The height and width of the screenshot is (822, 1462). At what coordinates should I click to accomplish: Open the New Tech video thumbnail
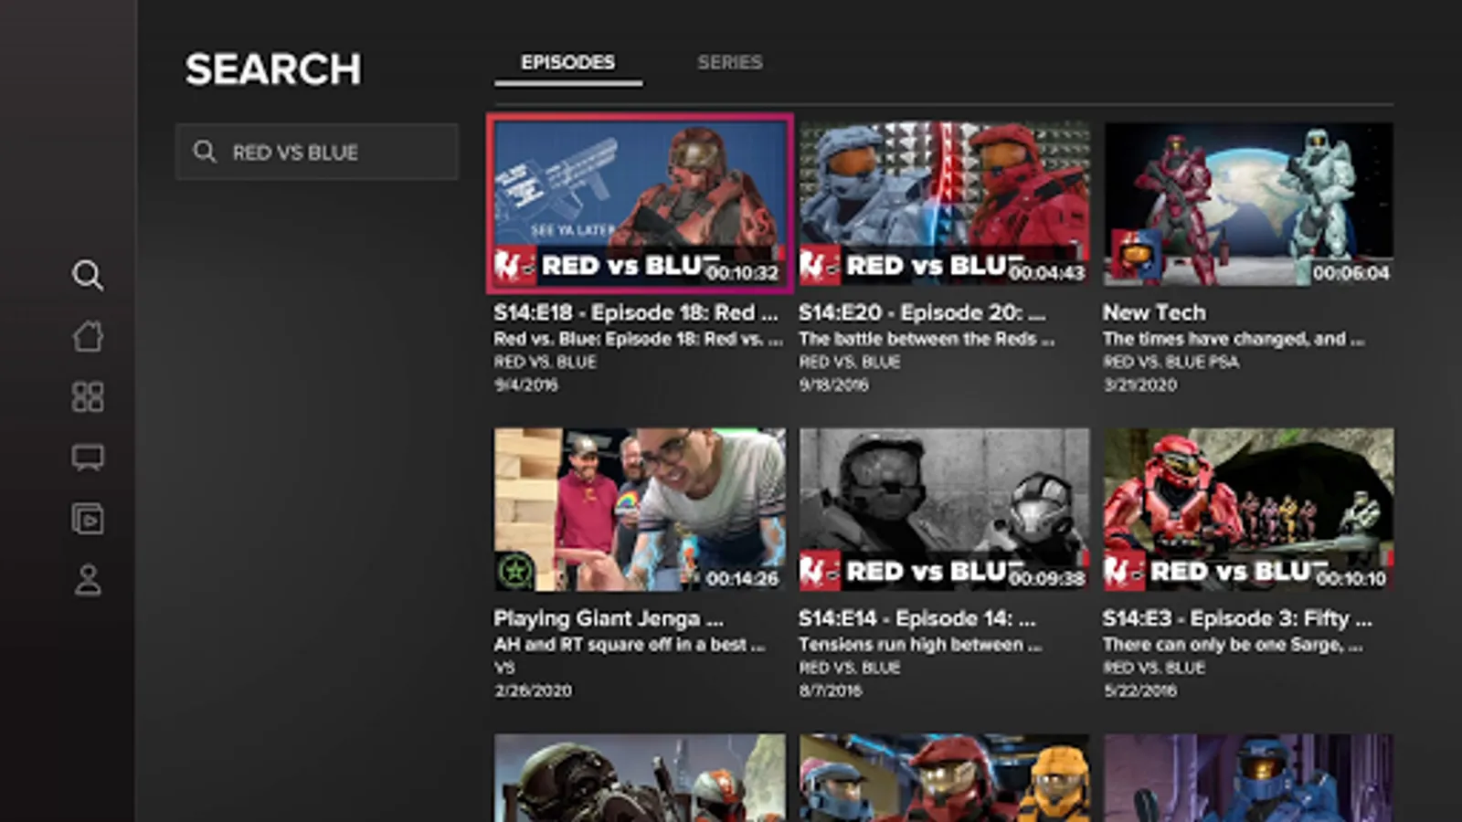pyautogui.click(x=1249, y=204)
